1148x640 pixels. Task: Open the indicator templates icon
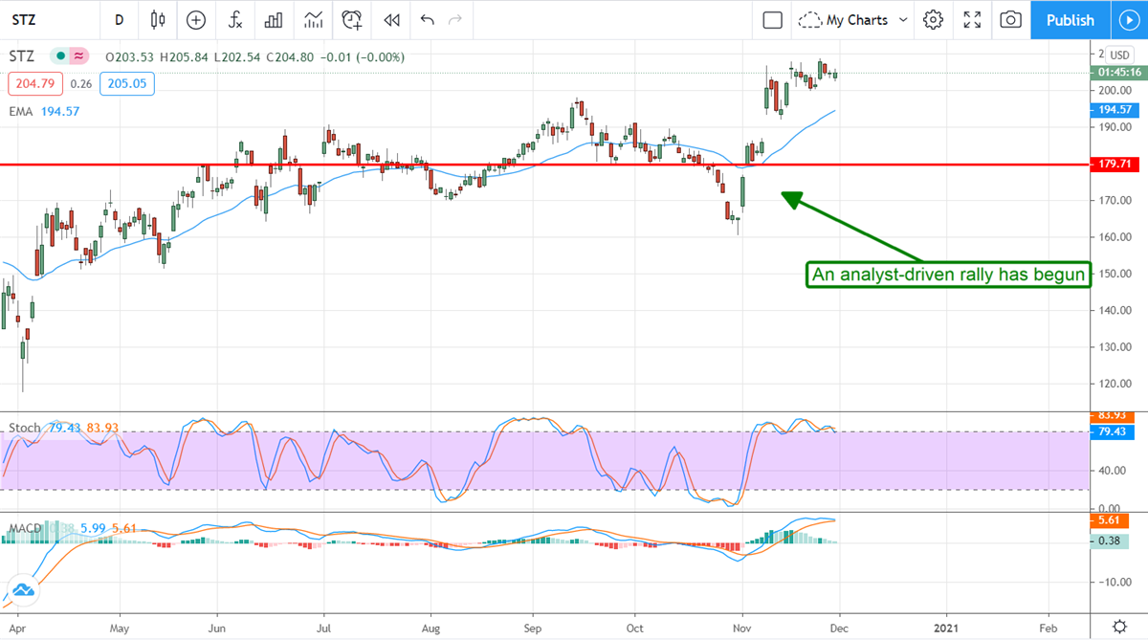[x=313, y=20]
